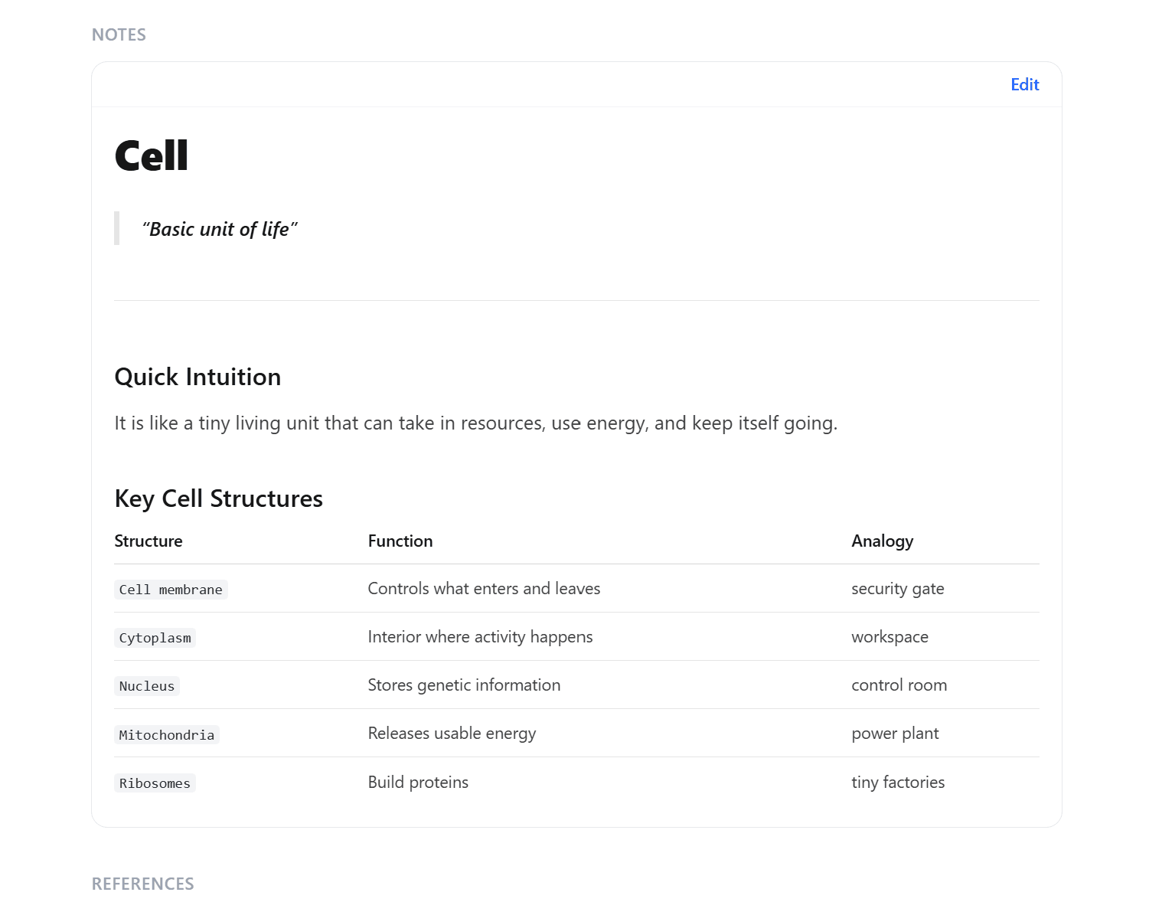Click the Cell membrane code tag

(171, 590)
